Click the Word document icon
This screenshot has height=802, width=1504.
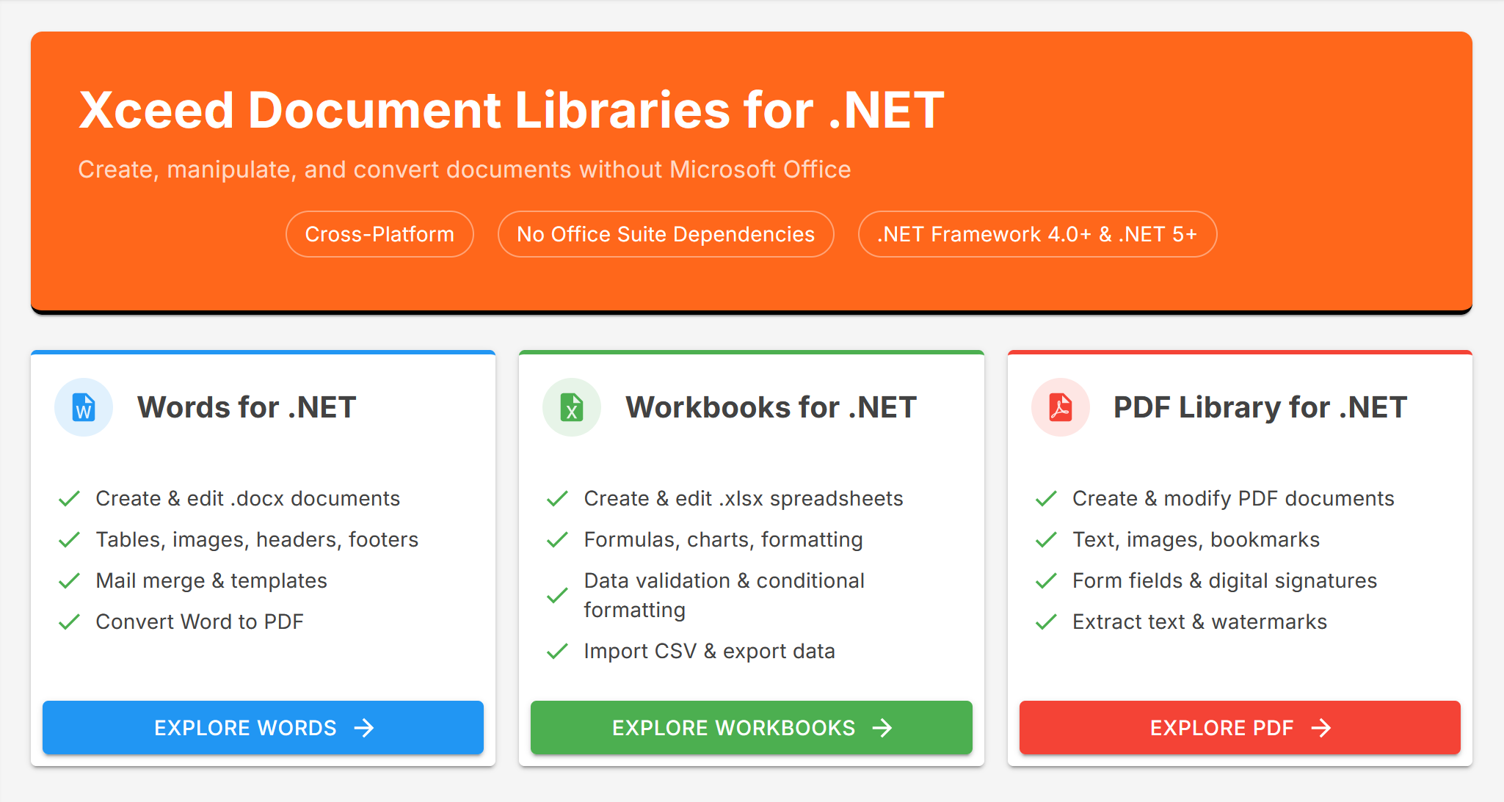point(84,407)
